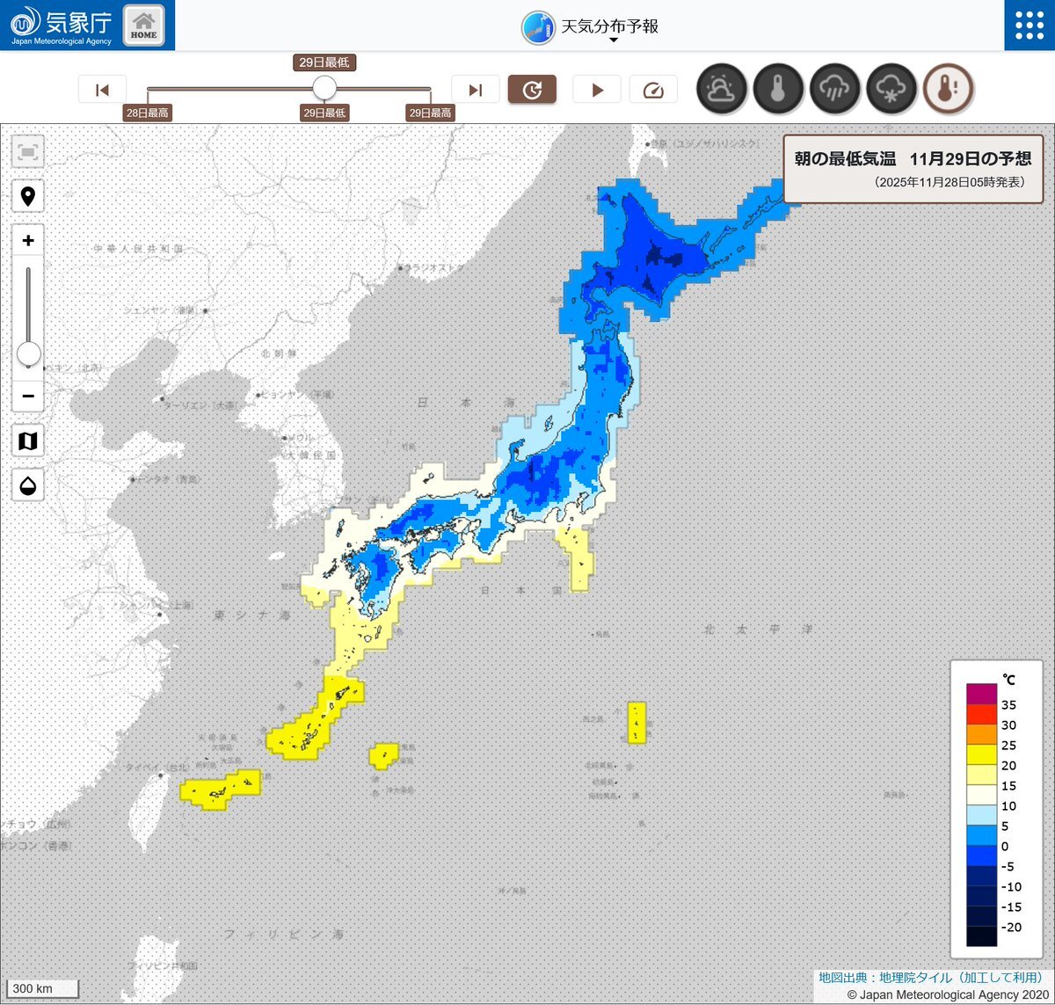Open the animation speed gauge control
The height and width of the screenshot is (1005, 1055).
point(653,90)
